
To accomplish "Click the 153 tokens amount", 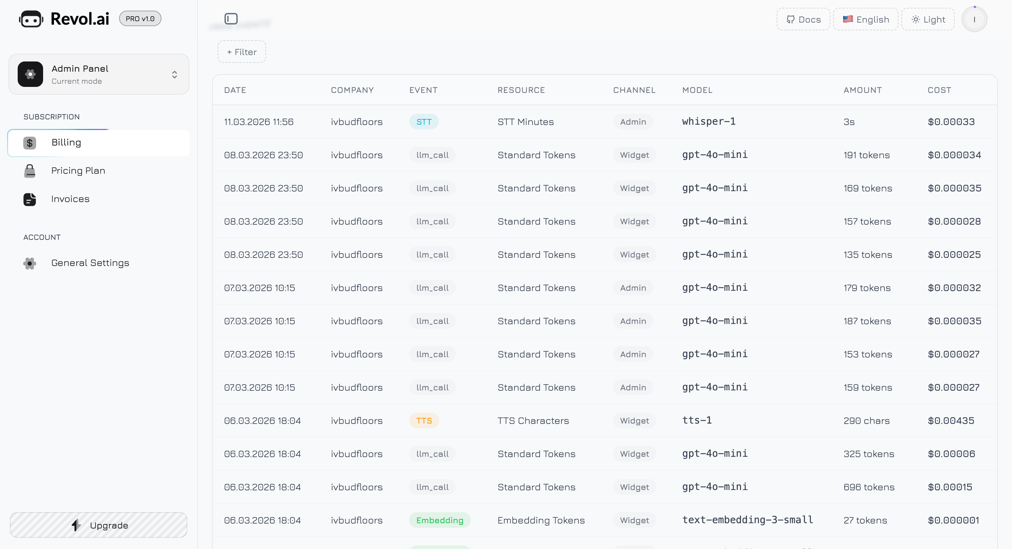I will coord(867,354).
